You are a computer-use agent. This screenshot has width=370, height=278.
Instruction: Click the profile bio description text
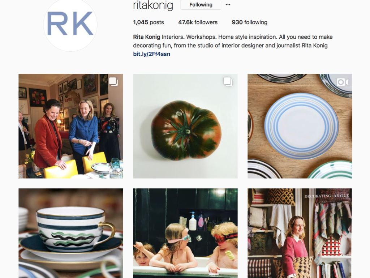click(x=233, y=41)
